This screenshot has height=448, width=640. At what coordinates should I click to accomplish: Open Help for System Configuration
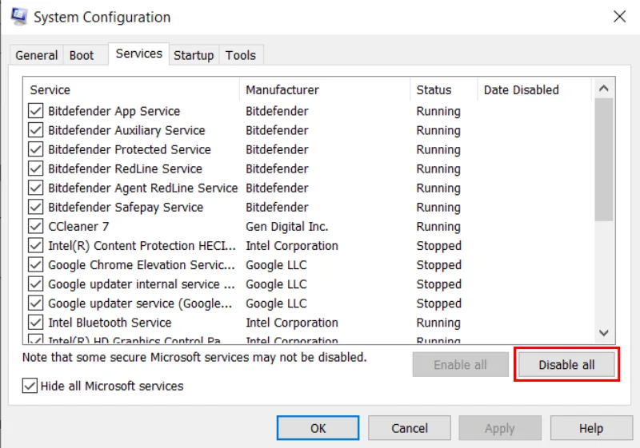591,428
